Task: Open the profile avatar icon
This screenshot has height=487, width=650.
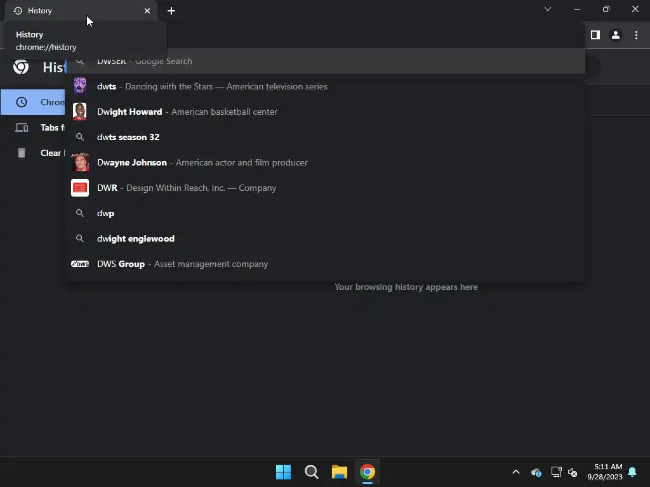Action: point(616,36)
